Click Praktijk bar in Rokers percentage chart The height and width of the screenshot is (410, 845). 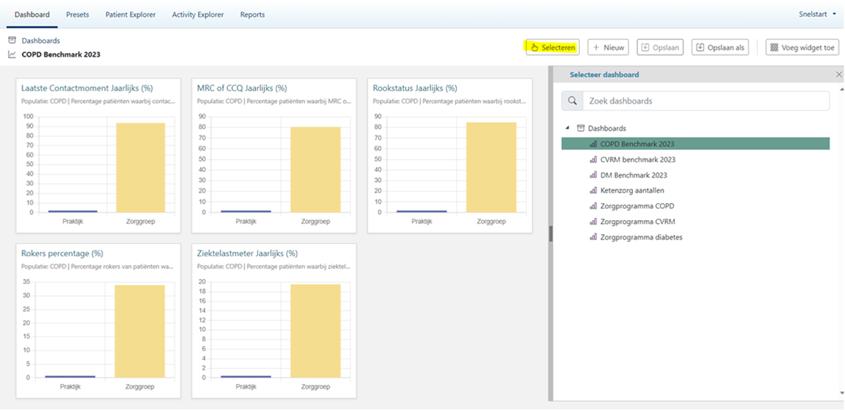(70, 377)
